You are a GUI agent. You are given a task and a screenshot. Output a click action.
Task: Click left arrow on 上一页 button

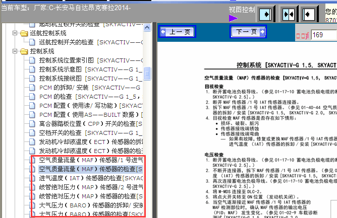pos(163,32)
